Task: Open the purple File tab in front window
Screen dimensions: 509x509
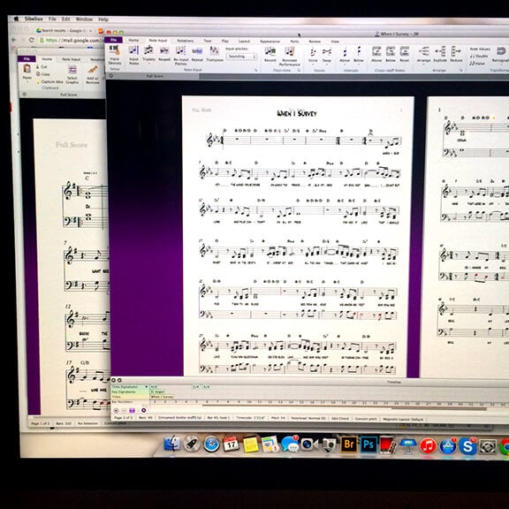Action: coord(114,40)
